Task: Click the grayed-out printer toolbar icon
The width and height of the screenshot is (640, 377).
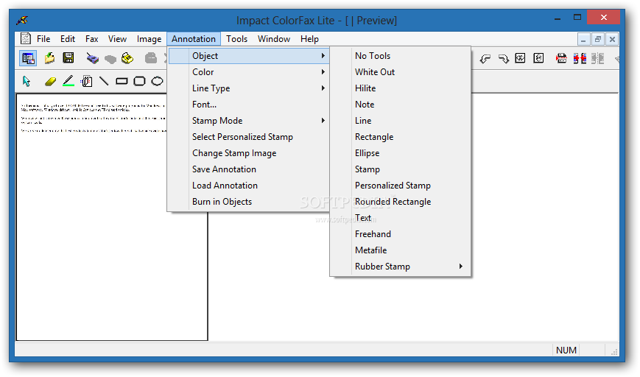Action: (151, 58)
